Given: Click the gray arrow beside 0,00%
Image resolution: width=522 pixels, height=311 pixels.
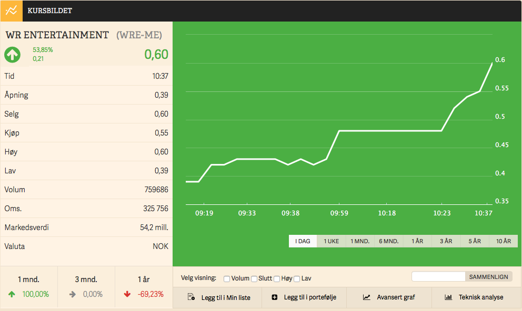Looking at the screenshot, I should (x=72, y=294).
